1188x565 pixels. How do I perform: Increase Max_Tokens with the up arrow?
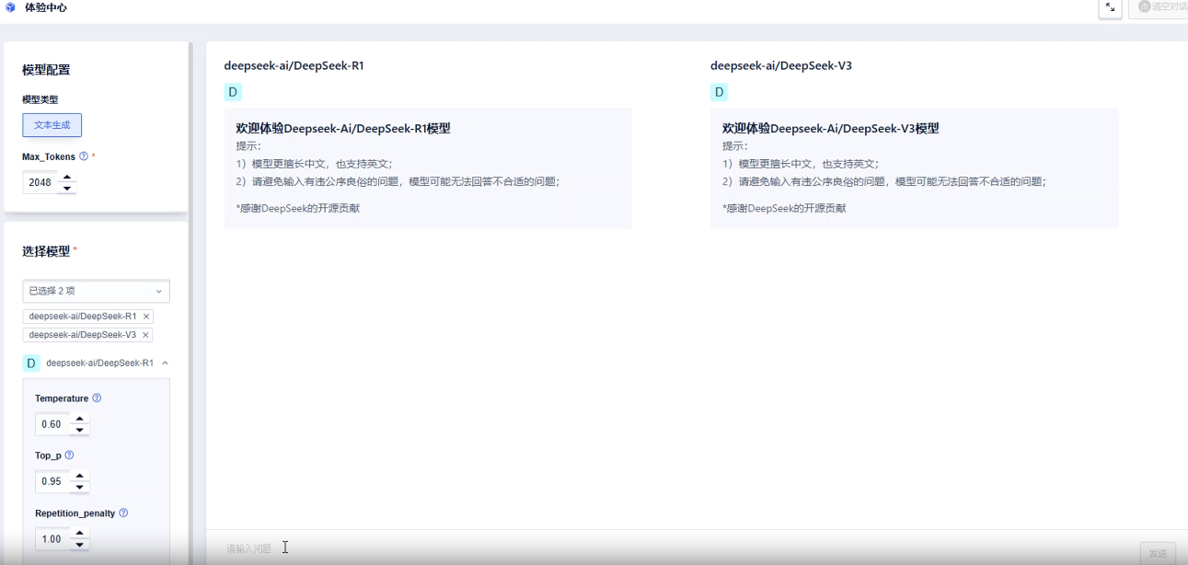[x=67, y=177]
